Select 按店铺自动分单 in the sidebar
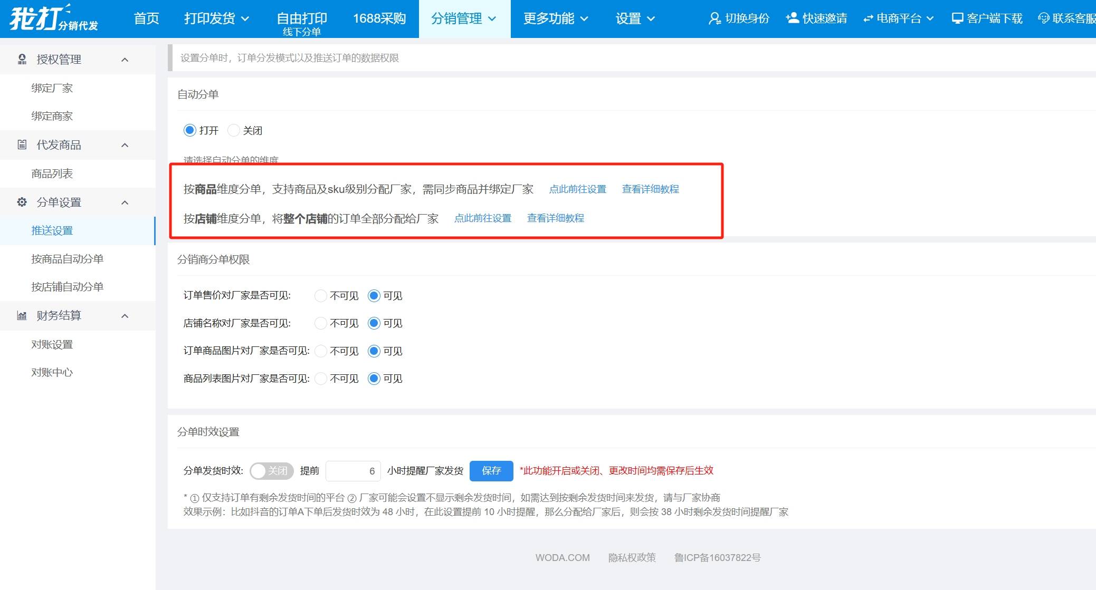Image resolution: width=1096 pixels, height=590 pixels. tap(67, 287)
